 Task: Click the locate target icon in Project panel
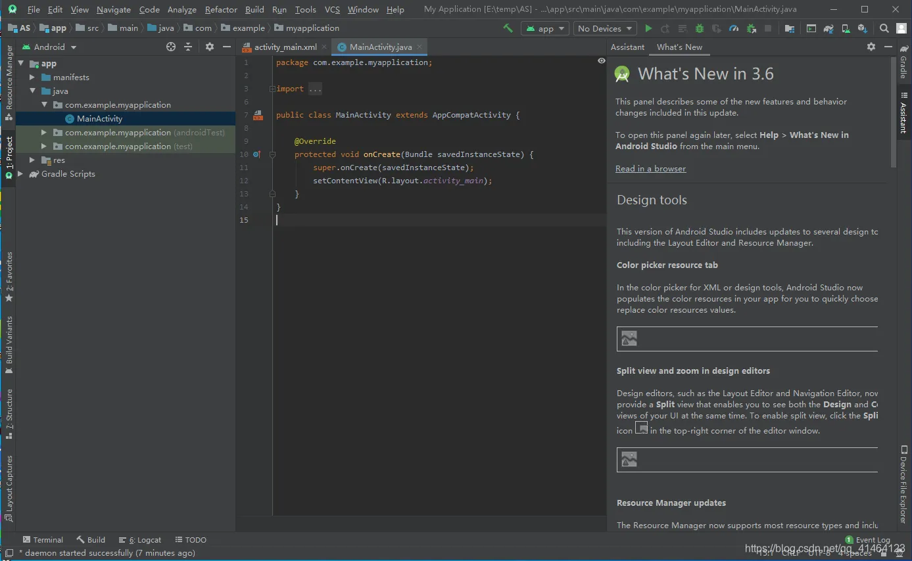click(x=171, y=47)
